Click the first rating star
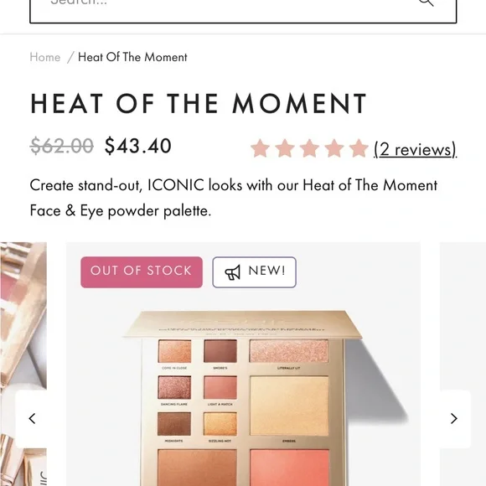Screen dimensions: 486x486 [260, 148]
